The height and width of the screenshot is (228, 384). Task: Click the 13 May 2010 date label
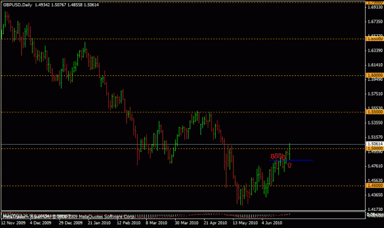pos(245,223)
